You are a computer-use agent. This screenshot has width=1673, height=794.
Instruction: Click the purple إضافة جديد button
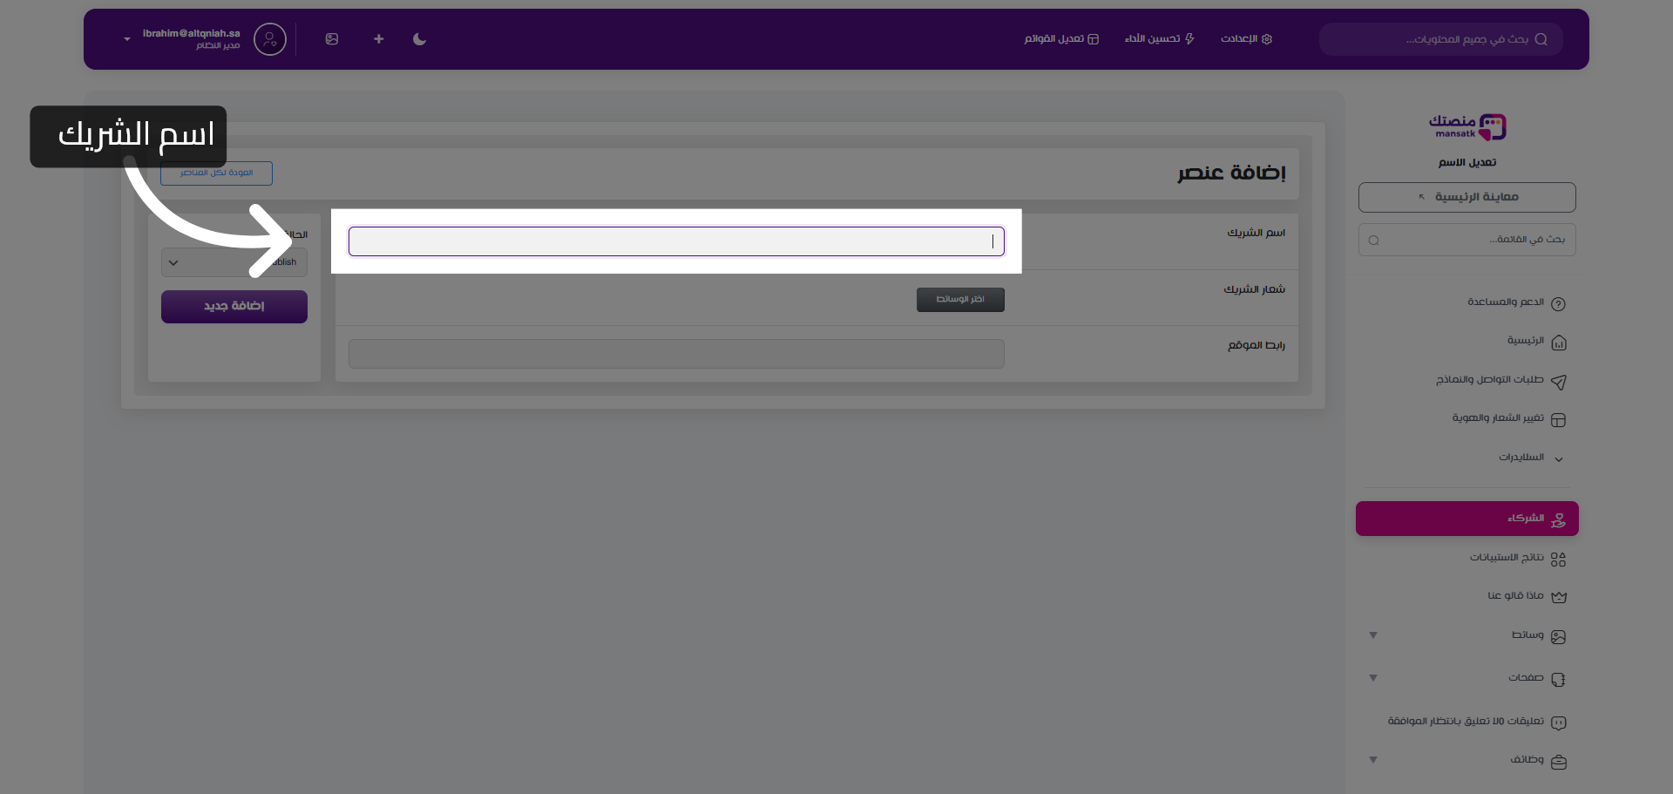[234, 307]
